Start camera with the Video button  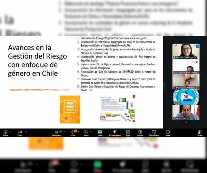pyautogui.click(x=19, y=133)
